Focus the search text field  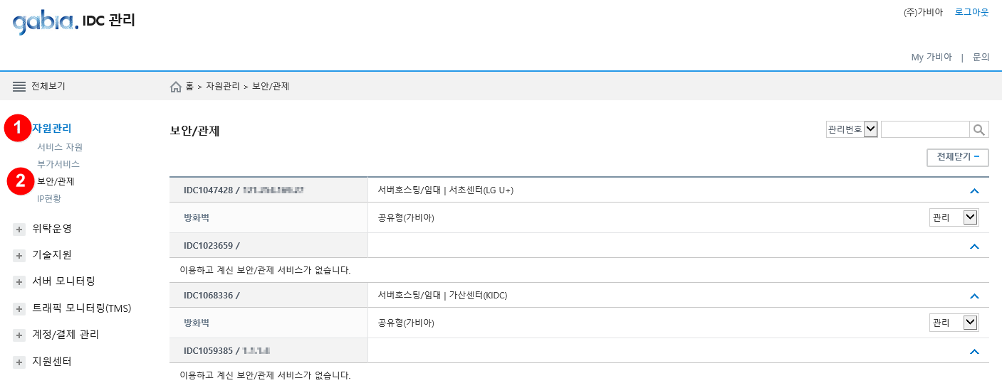(925, 129)
